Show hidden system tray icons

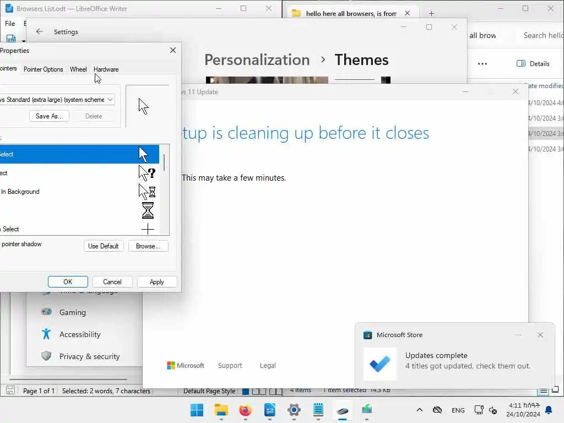click(419, 410)
